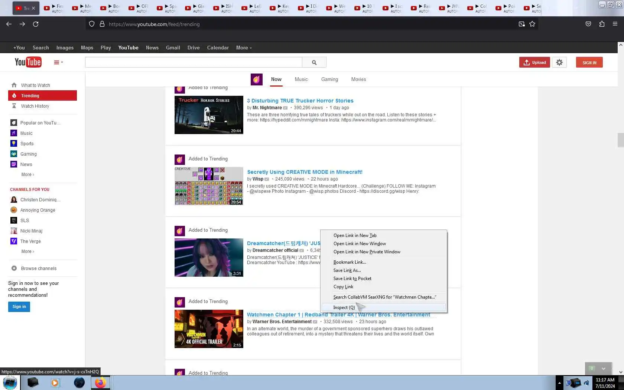Click the Trending sidebar item

click(42, 96)
